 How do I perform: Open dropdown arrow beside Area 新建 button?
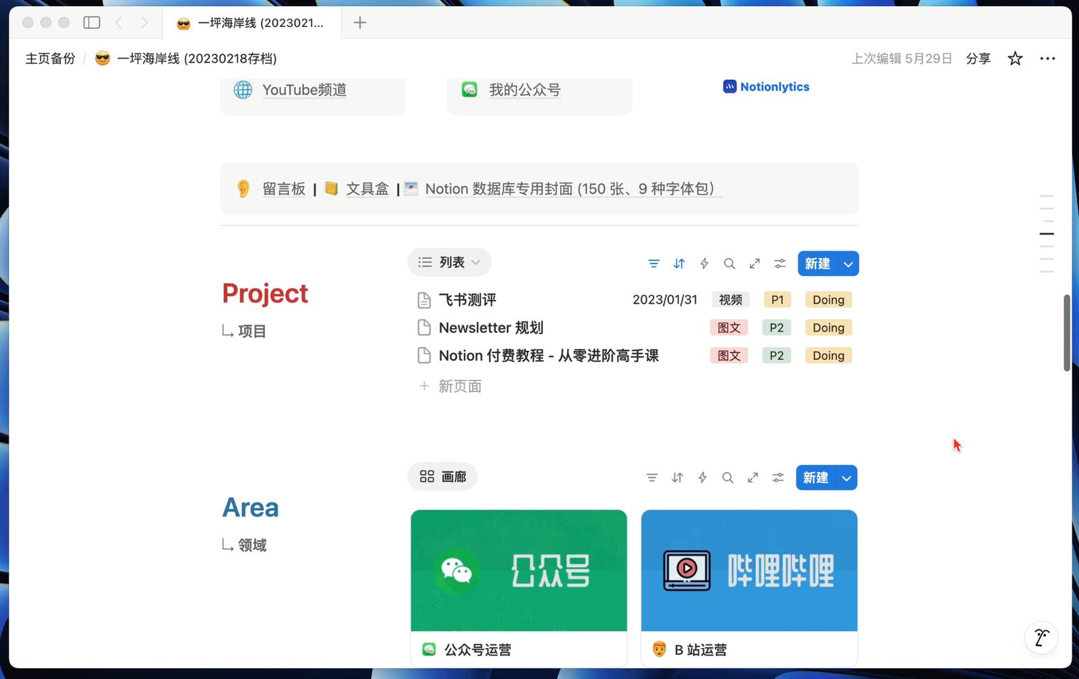coord(846,478)
